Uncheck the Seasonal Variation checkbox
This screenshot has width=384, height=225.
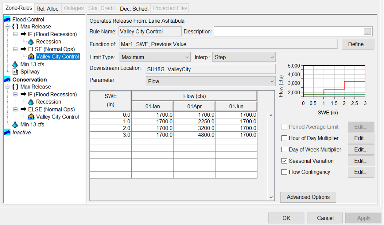pos(284,161)
